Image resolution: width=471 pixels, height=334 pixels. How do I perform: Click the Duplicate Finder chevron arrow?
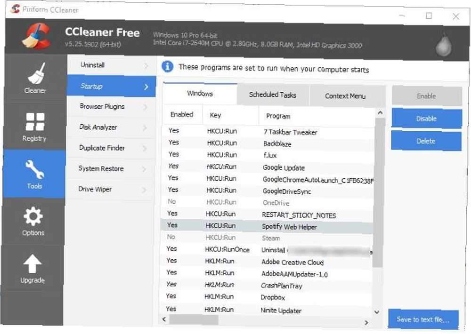(145, 149)
